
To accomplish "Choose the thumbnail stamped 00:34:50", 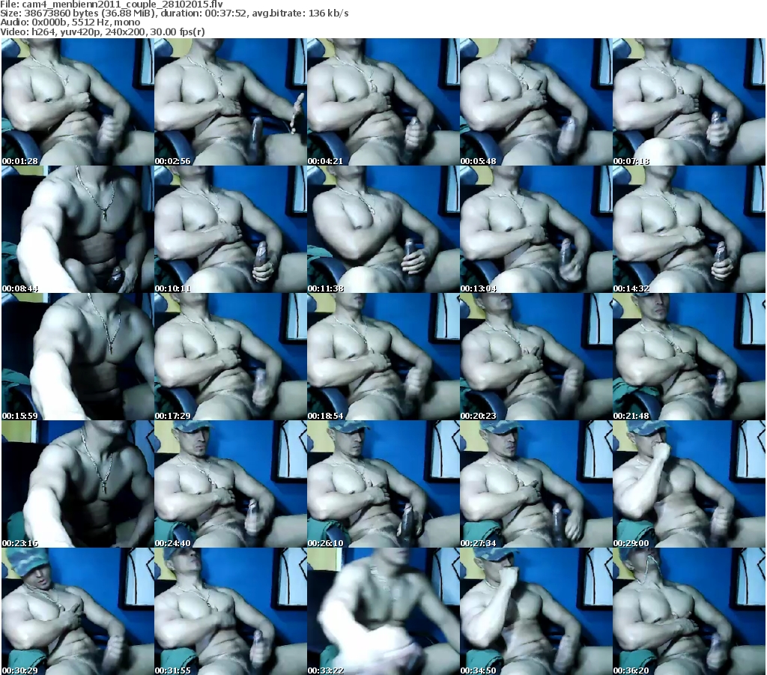I will [536, 611].
